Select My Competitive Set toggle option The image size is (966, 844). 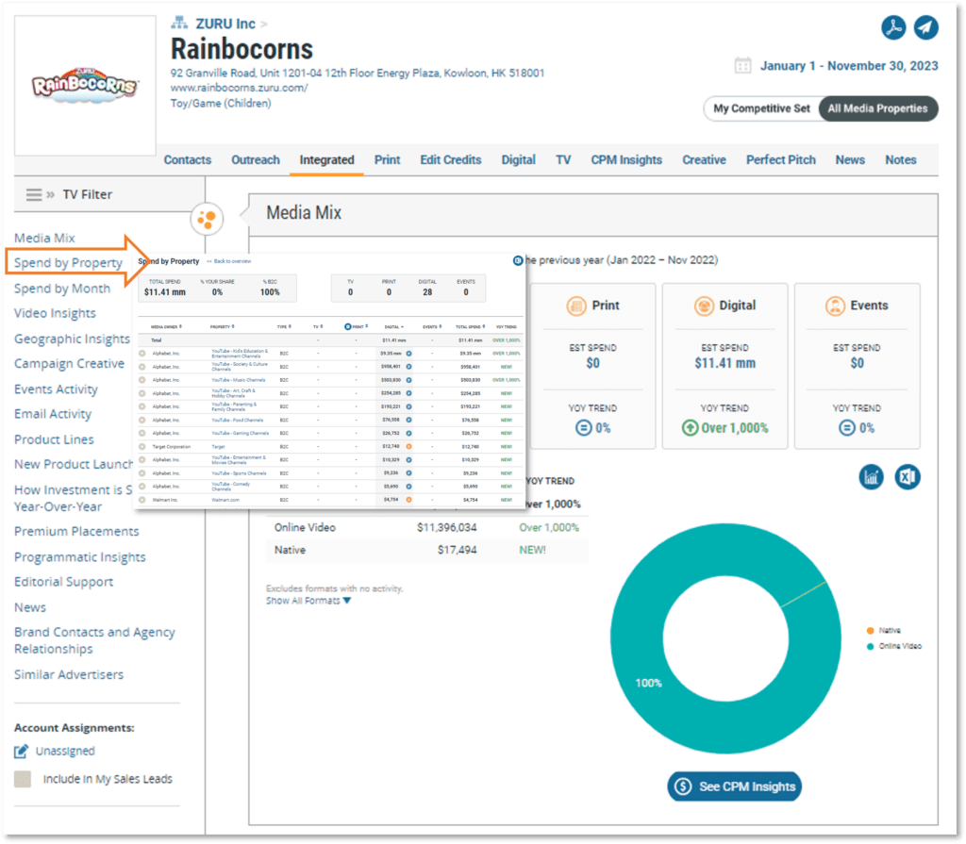click(761, 108)
